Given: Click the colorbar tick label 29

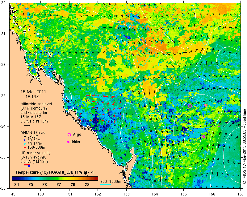Looking at the screenshot, I should [87, 185].
